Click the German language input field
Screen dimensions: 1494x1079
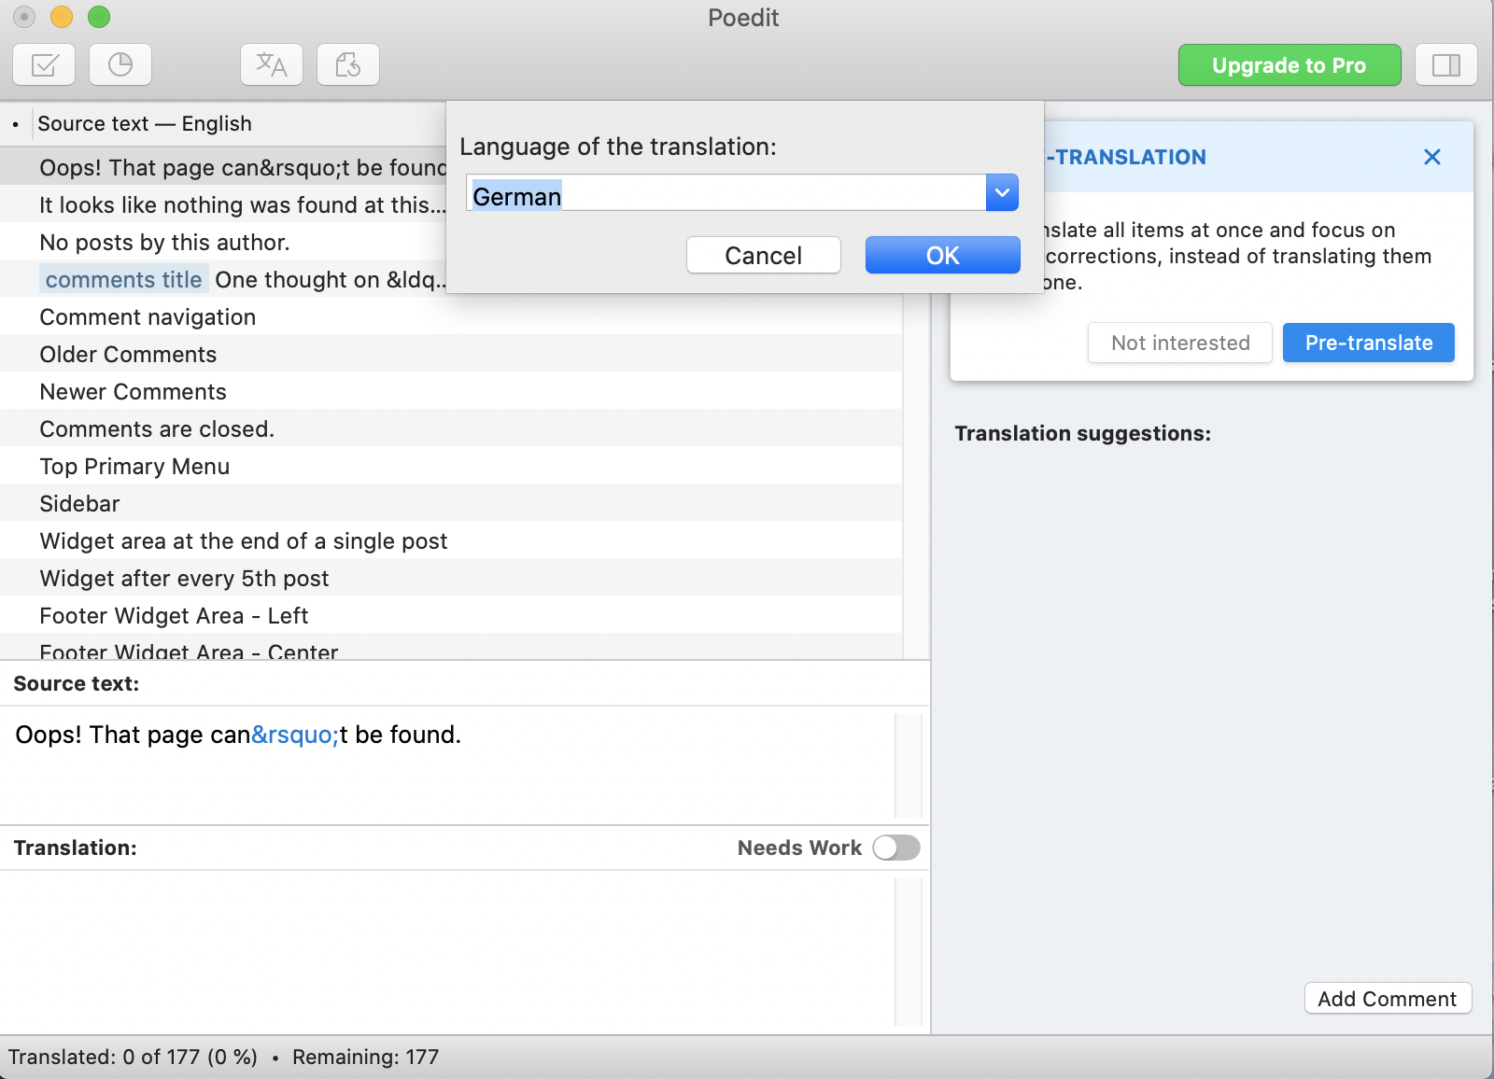[725, 193]
